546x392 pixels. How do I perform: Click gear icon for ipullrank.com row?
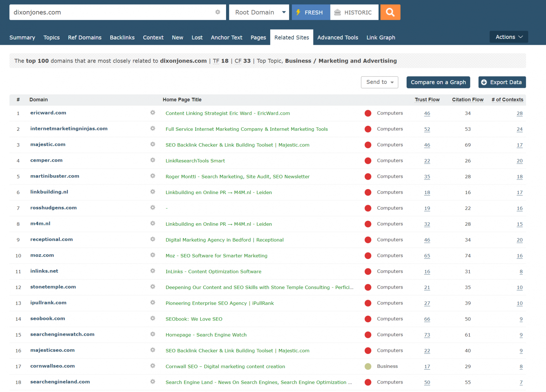152,302
